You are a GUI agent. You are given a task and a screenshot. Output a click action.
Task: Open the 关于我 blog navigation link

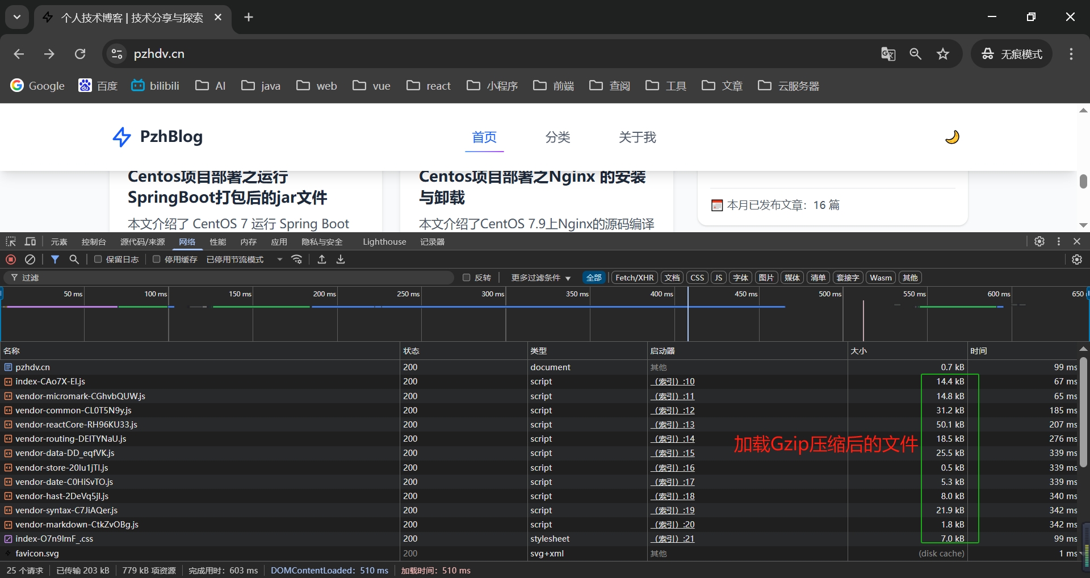click(637, 137)
